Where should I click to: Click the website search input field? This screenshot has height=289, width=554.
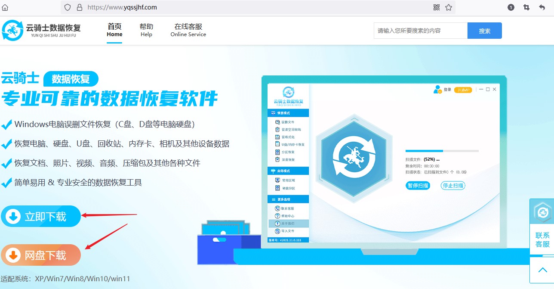(420, 31)
